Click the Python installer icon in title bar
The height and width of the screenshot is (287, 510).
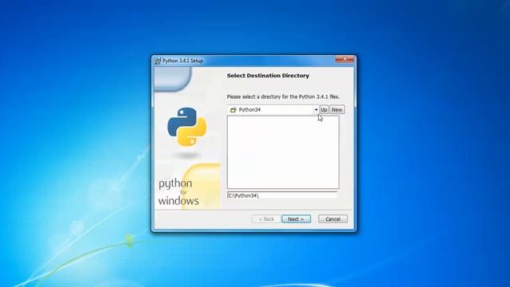click(158, 61)
